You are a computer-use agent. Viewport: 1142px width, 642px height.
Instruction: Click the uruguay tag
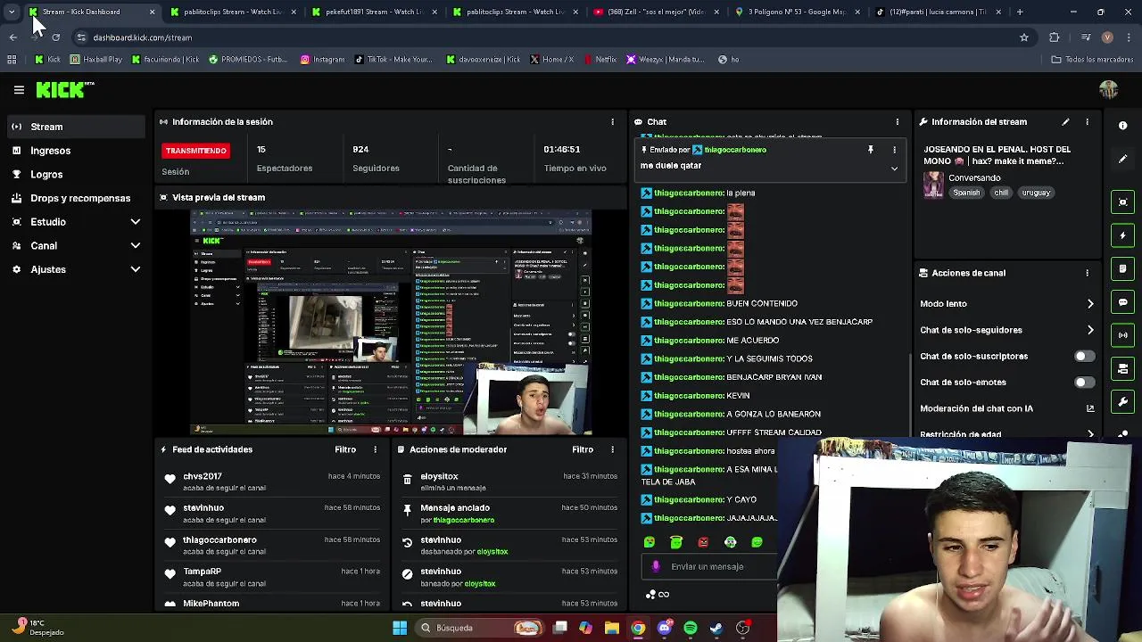tap(1036, 193)
